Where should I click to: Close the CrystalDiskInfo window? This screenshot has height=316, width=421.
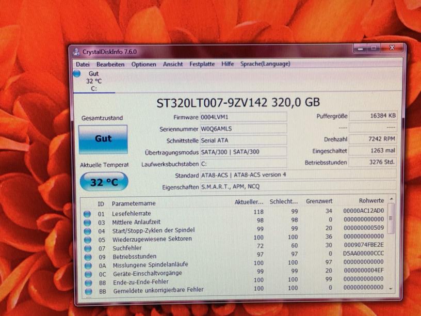tap(392, 48)
